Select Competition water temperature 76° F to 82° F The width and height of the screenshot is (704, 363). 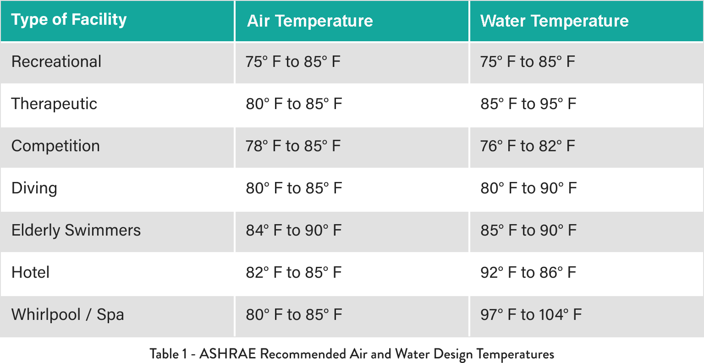[528, 146]
